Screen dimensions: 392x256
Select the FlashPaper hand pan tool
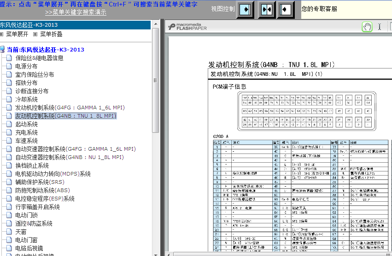[x=367, y=27]
